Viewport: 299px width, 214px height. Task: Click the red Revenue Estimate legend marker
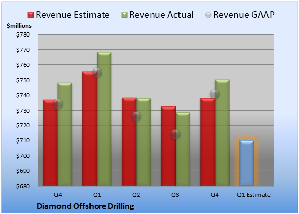tap(31, 15)
